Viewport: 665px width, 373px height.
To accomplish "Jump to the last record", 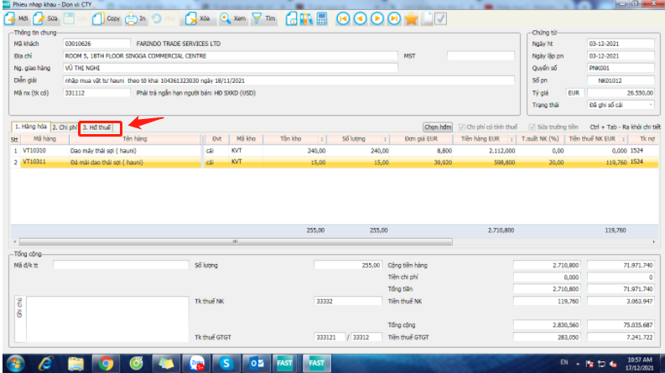I will pos(393,18).
